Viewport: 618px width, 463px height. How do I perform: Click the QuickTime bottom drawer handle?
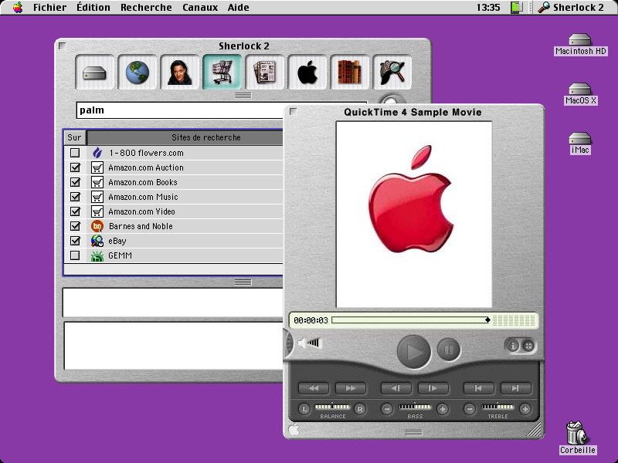[x=414, y=433]
